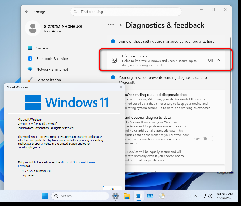The image size is (241, 206).
Task: Select the Personalization paintbrush icon
Action: point(30,80)
